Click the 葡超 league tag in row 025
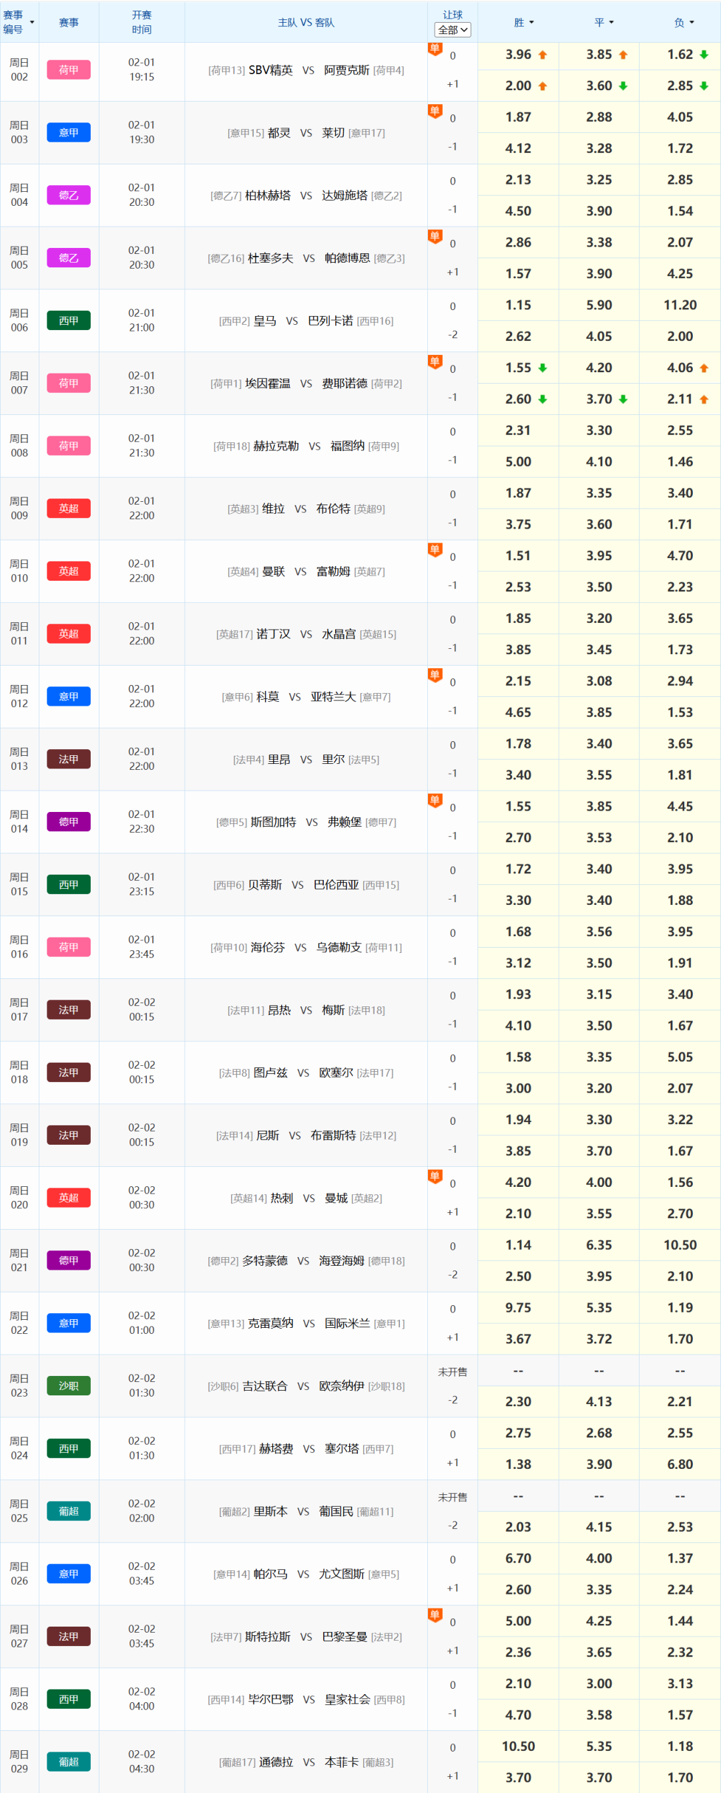721x1793 pixels. [69, 1510]
